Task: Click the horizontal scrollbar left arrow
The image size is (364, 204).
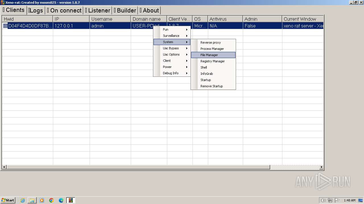Action: [4, 167]
